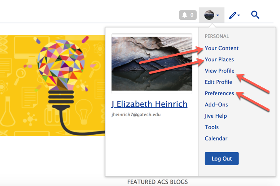
Task: Open Jive Help
Action: [216, 116]
